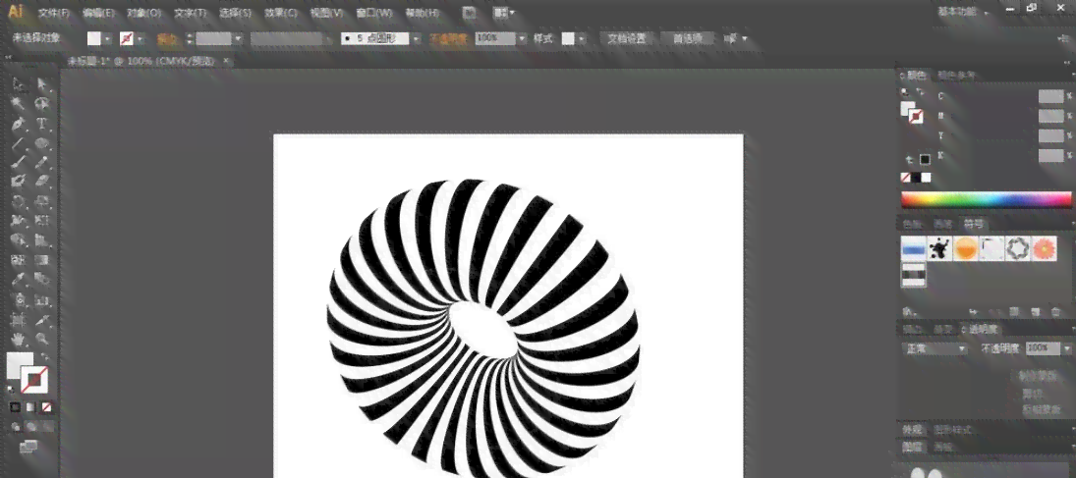Select the Slice tool
The width and height of the screenshot is (1076, 478).
click(42, 320)
